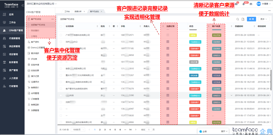Click the export file icon beside search
Image resolution: width=273 pixels, height=135 pixels.
pos(243,19)
